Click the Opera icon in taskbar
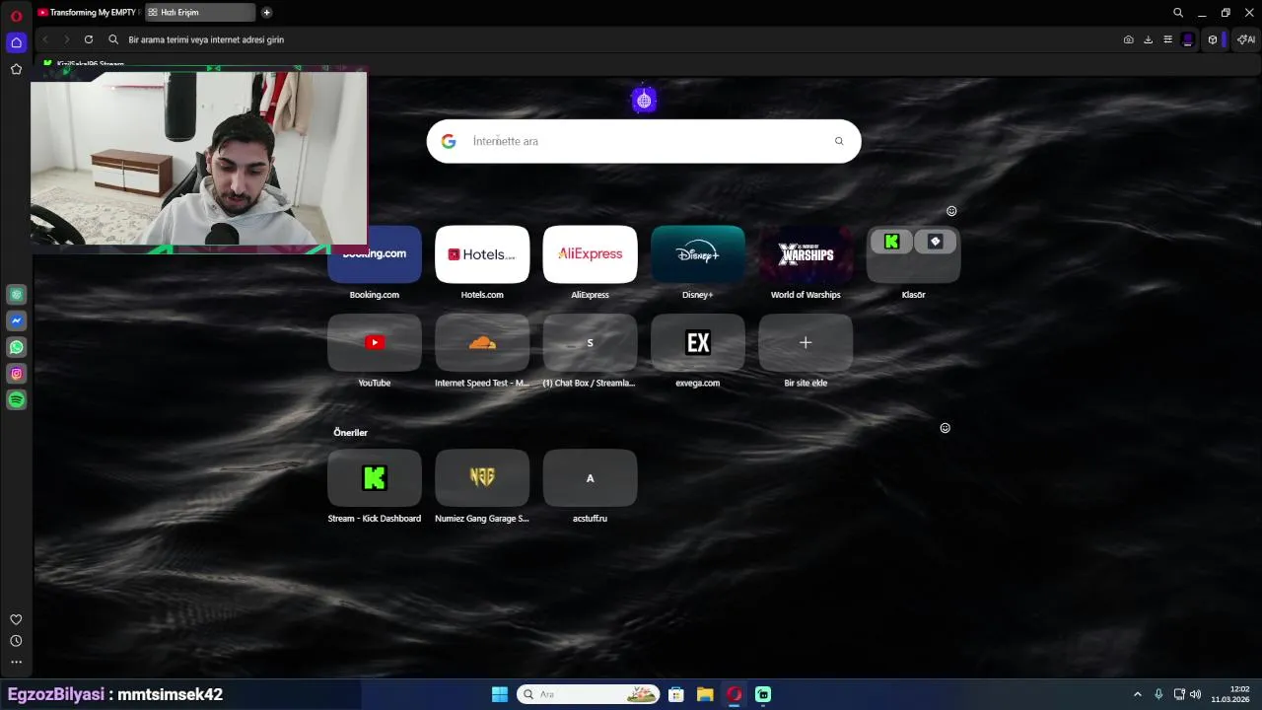 pyautogui.click(x=735, y=694)
